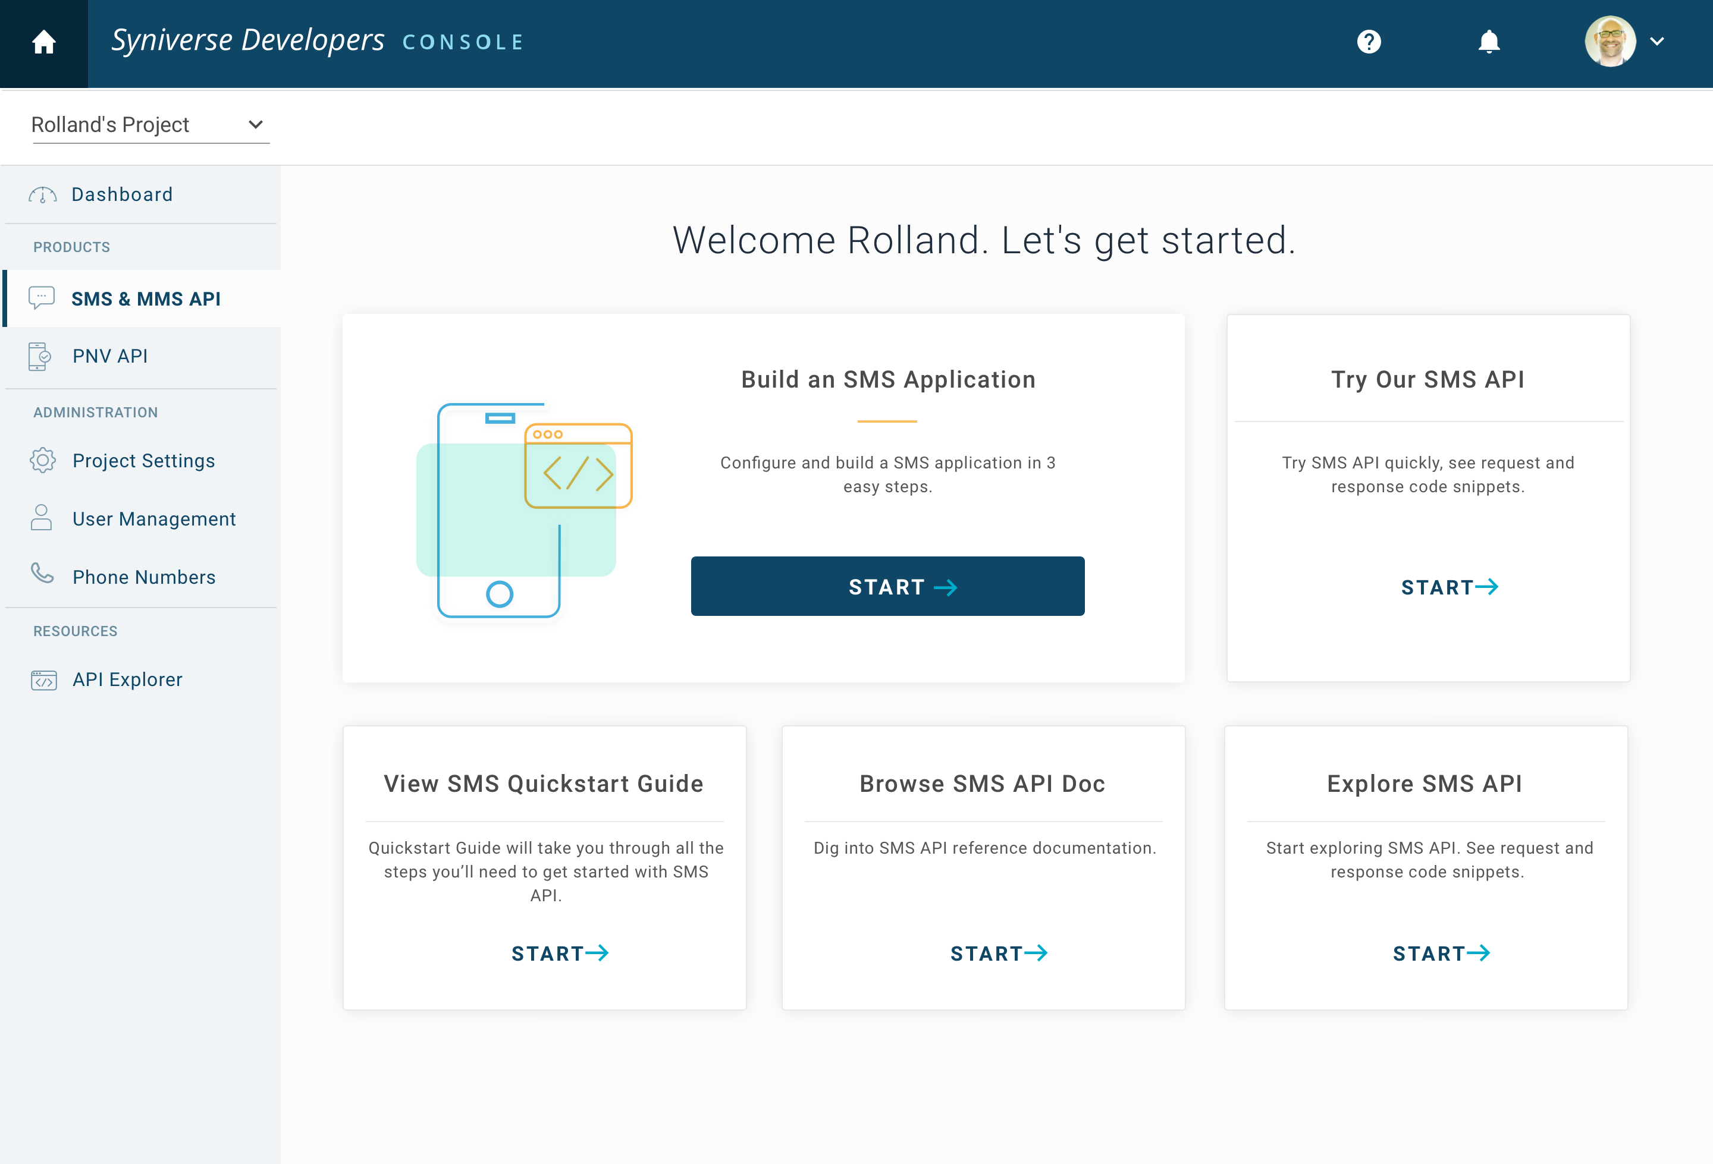This screenshot has width=1713, height=1164.
Task: Click Explore SMS API title
Action: point(1425,783)
